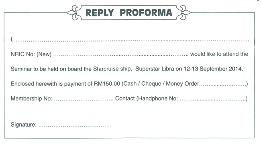Click the "Signature:" label

tap(23, 125)
